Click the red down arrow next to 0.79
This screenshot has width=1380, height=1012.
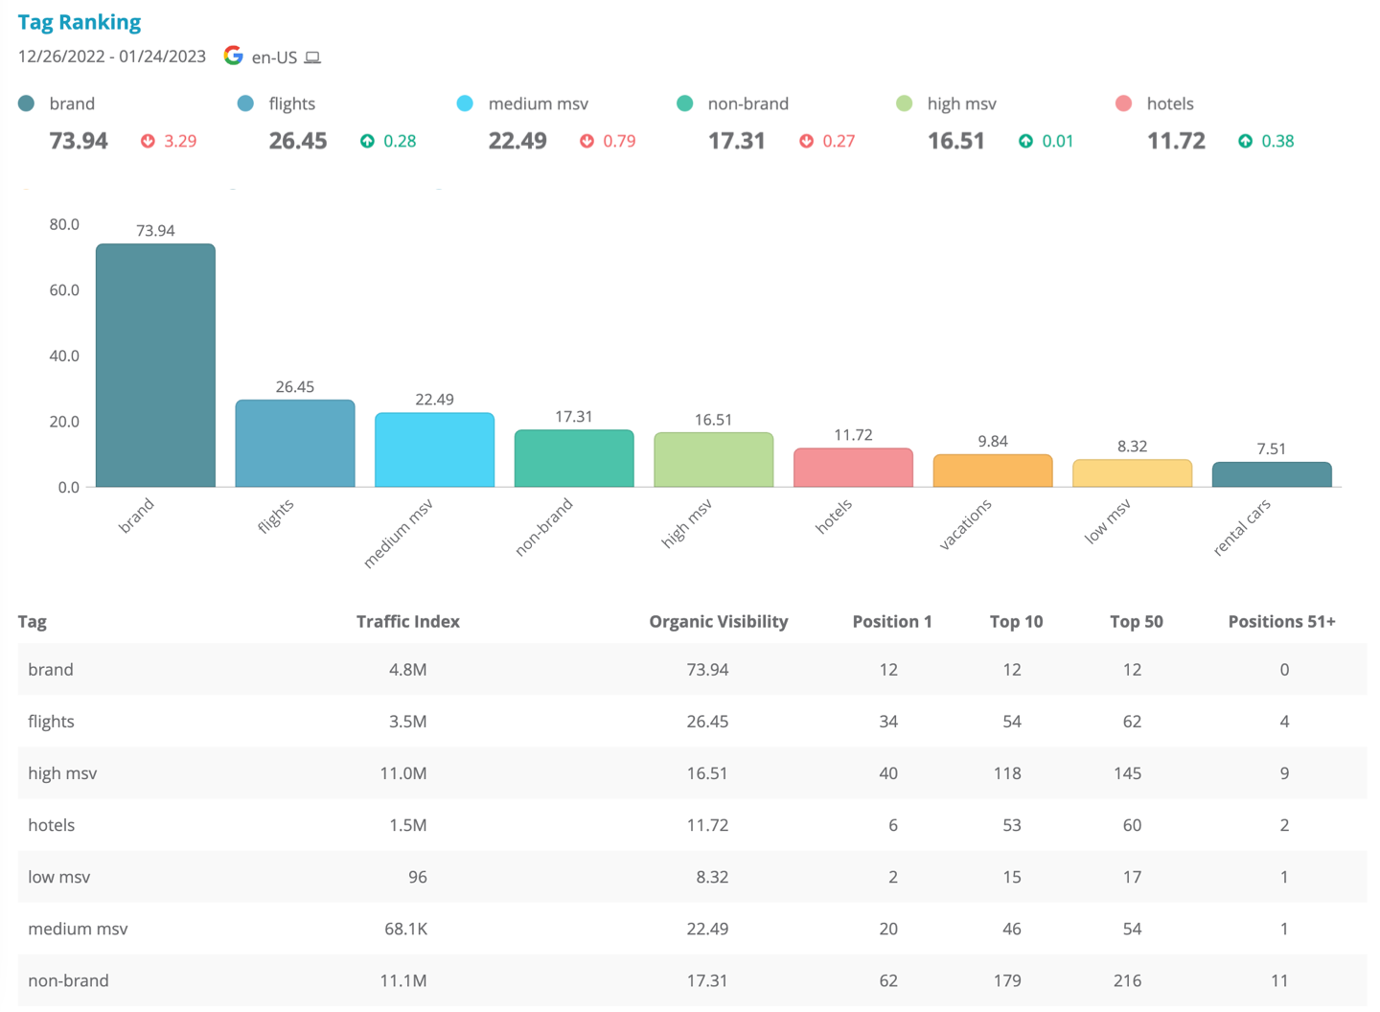pyautogui.click(x=586, y=141)
